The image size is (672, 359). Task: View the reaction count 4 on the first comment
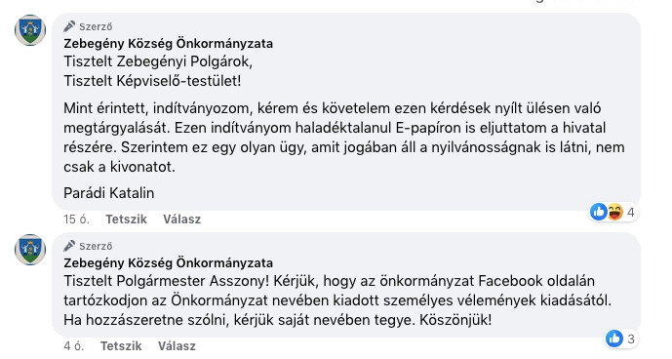click(630, 212)
